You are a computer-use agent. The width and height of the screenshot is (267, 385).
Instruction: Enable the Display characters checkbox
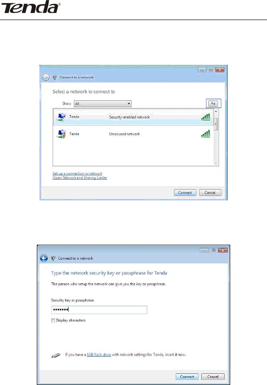53,320
